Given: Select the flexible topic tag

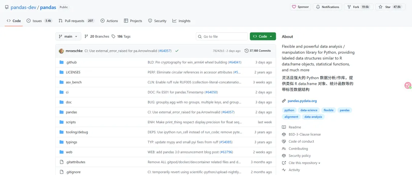Looking at the screenshot, I should (329, 110).
